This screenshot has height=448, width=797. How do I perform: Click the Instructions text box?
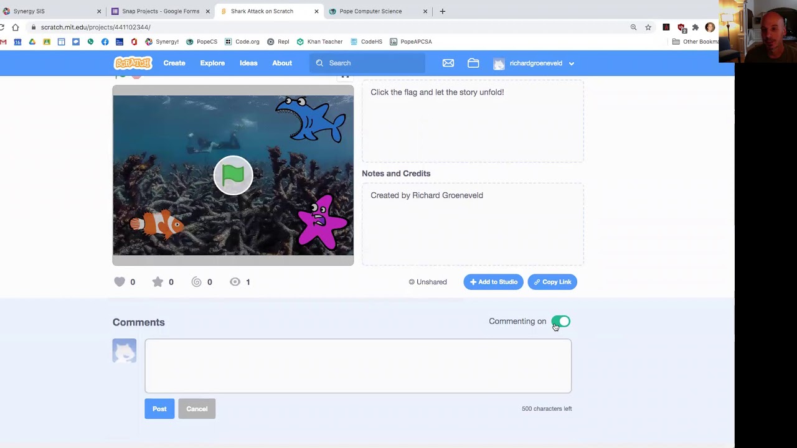(473, 121)
